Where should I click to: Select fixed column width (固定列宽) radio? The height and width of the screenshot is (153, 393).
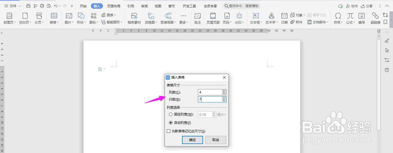[171, 114]
